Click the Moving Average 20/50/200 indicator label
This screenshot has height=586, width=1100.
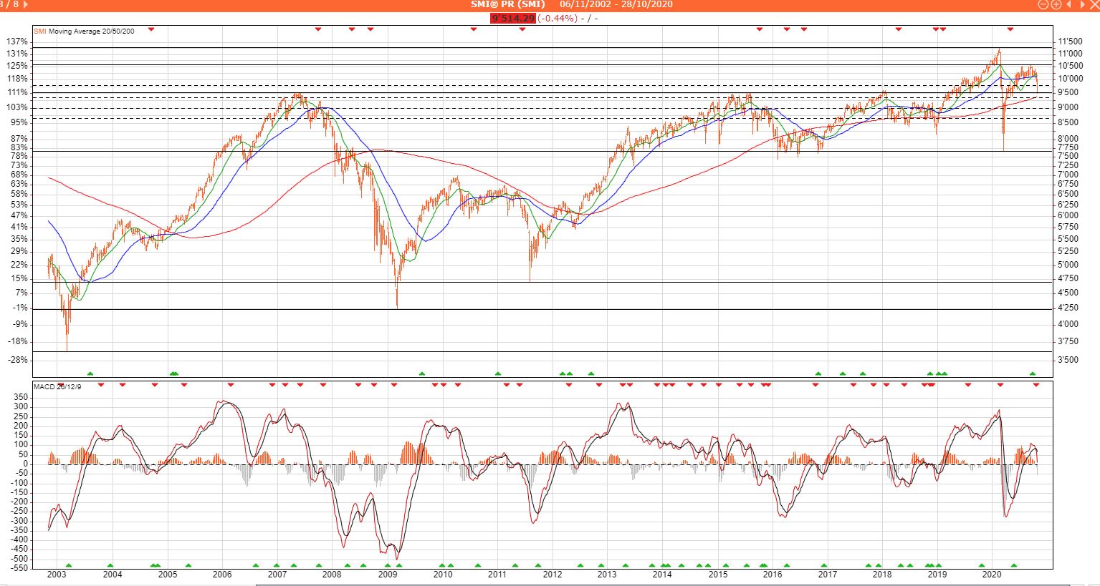91,31
